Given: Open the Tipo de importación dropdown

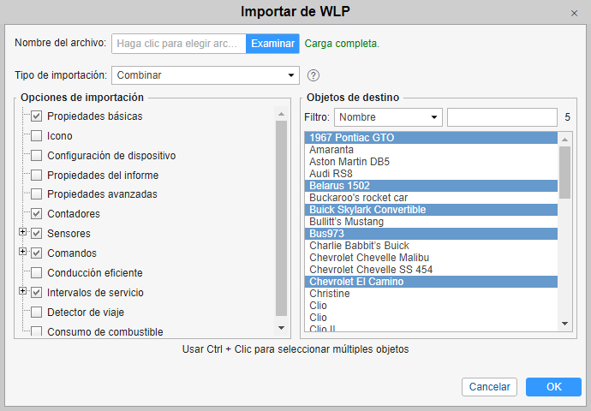Looking at the screenshot, I should click(205, 75).
